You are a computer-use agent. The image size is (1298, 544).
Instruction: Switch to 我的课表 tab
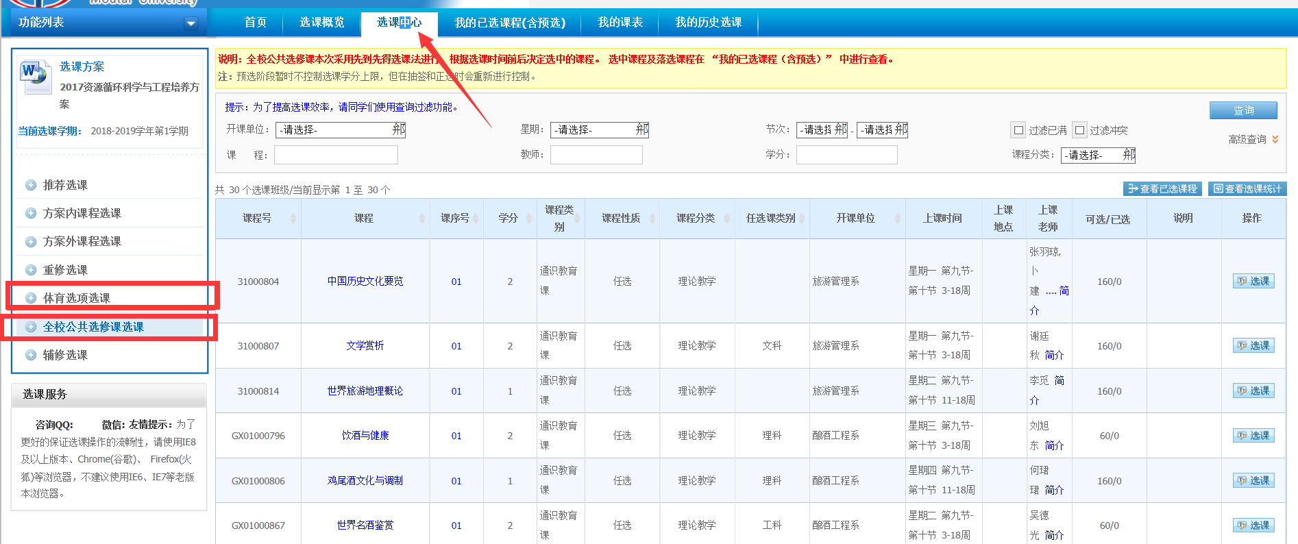pos(620,23)
